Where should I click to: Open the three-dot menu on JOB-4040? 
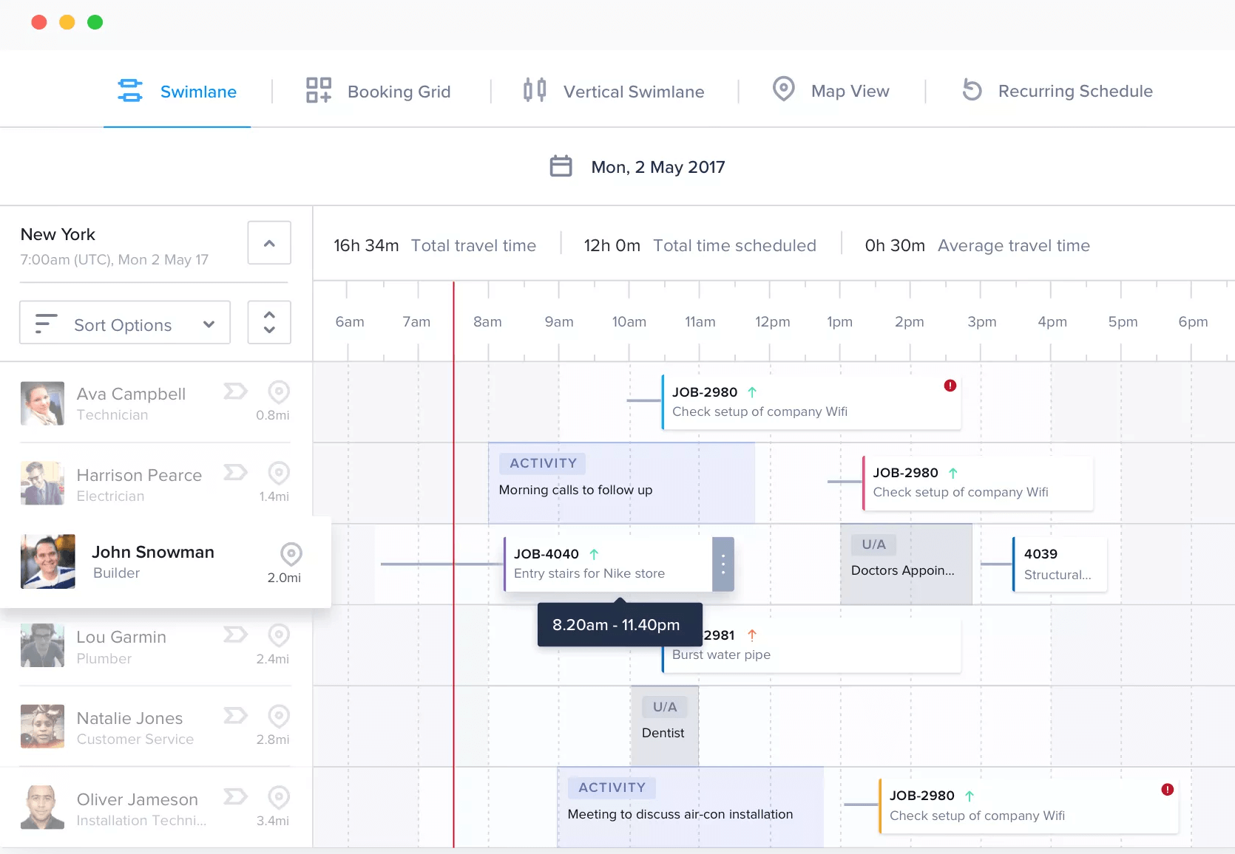click(x=723, y=564)
